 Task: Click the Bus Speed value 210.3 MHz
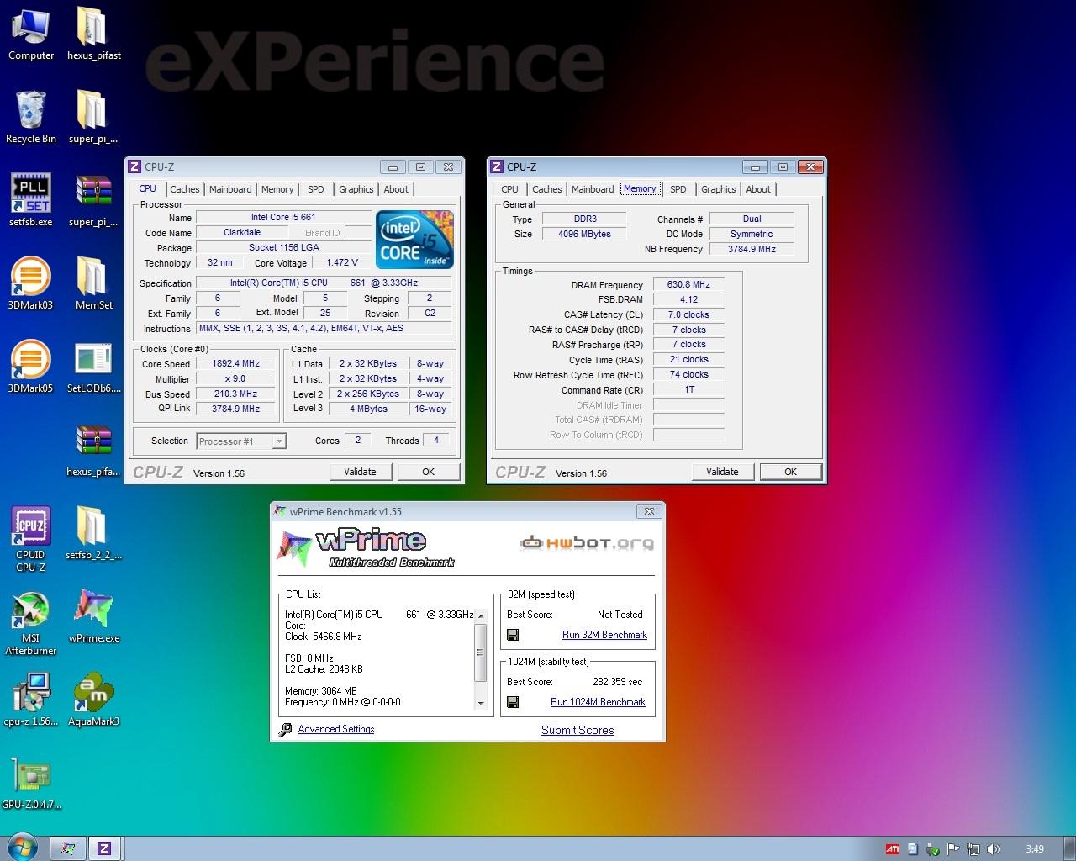coord(235,394)
